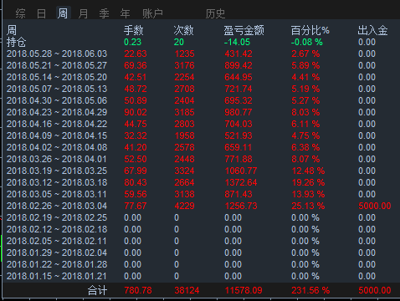This screenshot has width=400, height=301.
Task: Click the 11578.09 total profit
Action: pos(244,290)
